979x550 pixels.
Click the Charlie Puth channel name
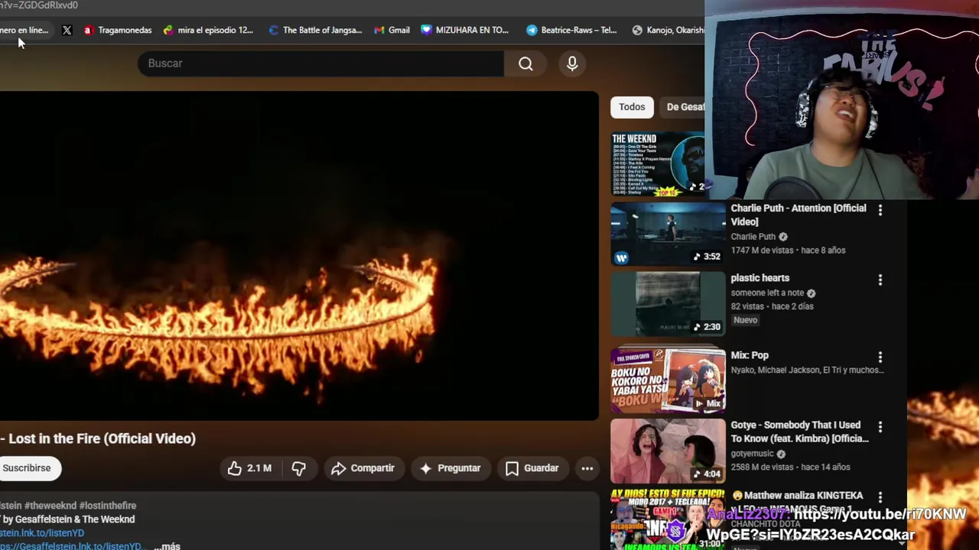click(753, 237)
